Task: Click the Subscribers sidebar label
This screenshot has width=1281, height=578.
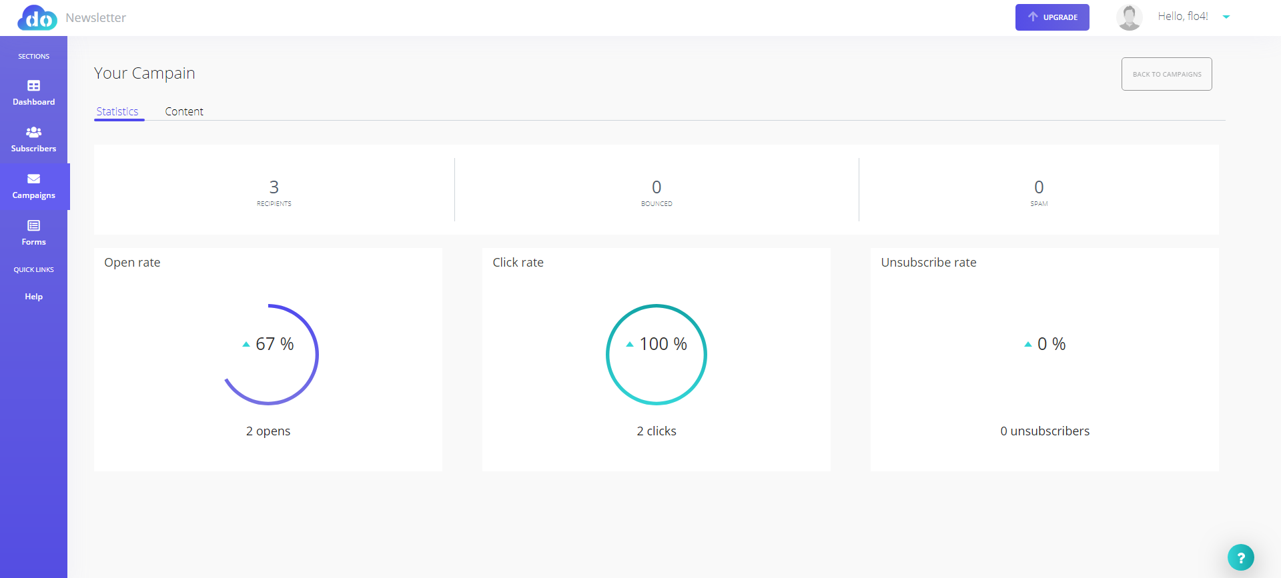Action: (33, 149)
